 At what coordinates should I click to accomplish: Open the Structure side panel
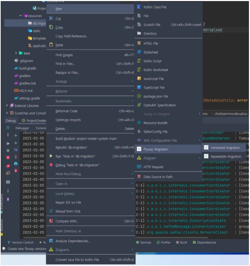tap(2, 227)
